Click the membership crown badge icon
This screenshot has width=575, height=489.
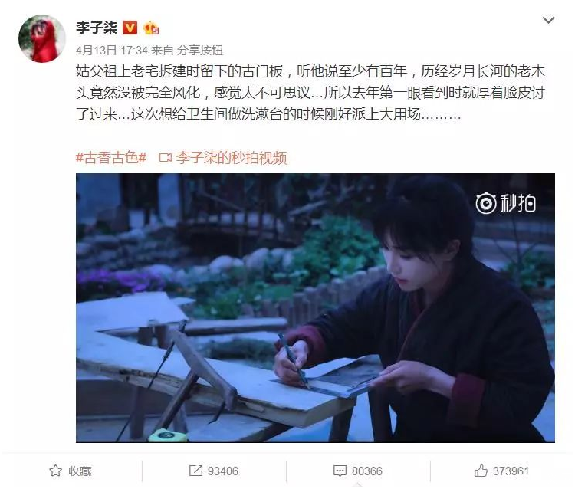coord(151,28)
